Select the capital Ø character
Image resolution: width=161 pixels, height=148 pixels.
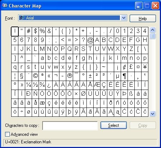tap(83, 94)
